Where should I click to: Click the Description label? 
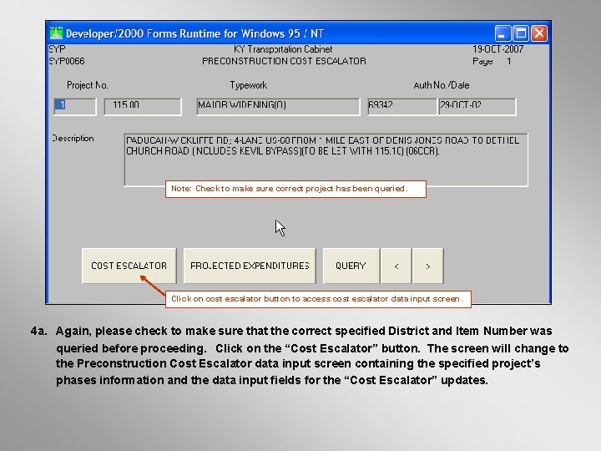point(73,139)
